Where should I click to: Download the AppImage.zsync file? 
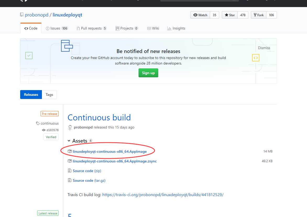pos(115,161)
